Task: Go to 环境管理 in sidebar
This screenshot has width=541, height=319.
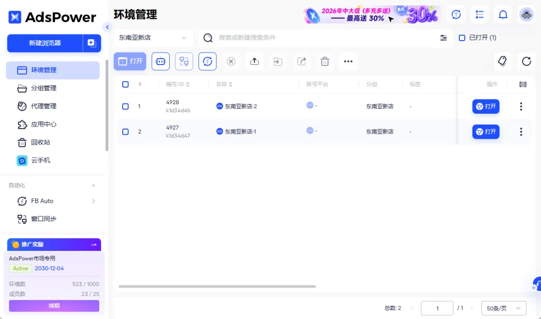Action: pyautogui.click(x=53, y=70)
